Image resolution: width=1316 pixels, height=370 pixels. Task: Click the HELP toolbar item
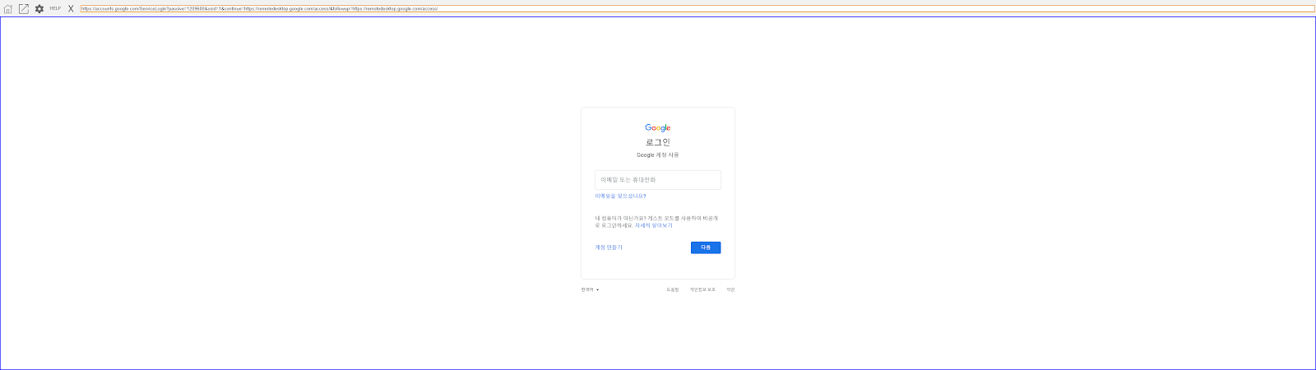click(55, 8)
